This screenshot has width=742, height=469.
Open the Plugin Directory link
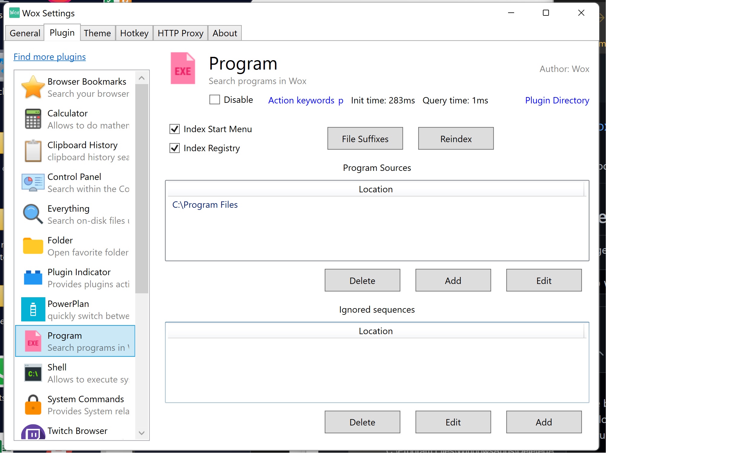[x=556, y=100]
